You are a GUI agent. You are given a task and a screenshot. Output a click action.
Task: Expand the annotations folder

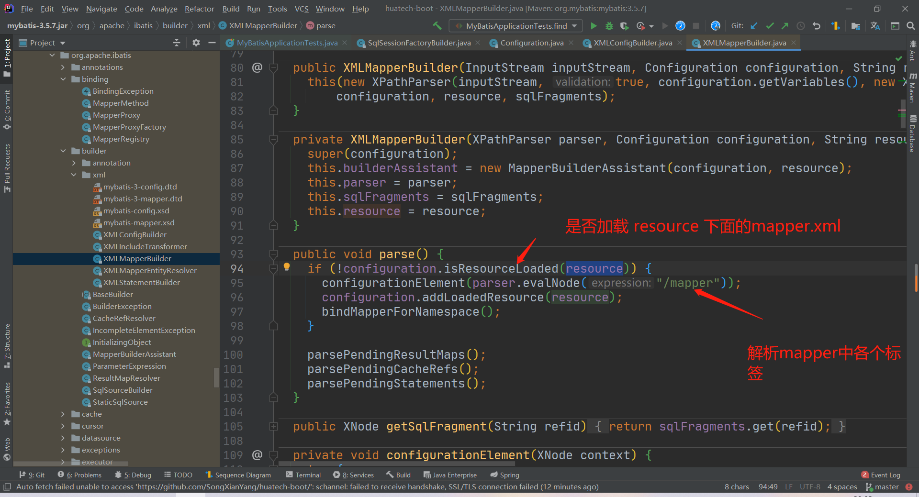(x=63, y=67)
